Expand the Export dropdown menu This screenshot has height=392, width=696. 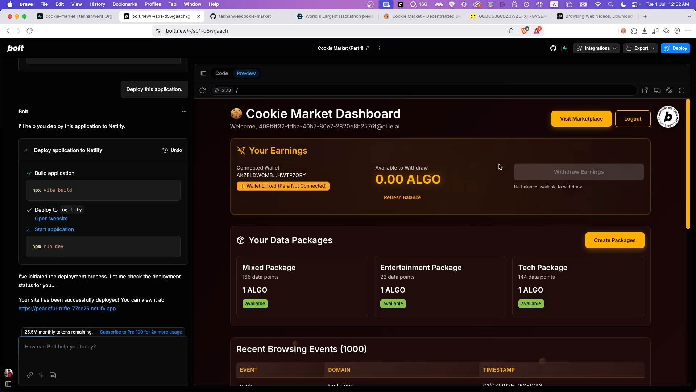pos(640,48)
